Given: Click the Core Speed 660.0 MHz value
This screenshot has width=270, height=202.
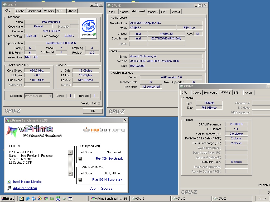Looking at the screenshot, I should tap(37, 70).
